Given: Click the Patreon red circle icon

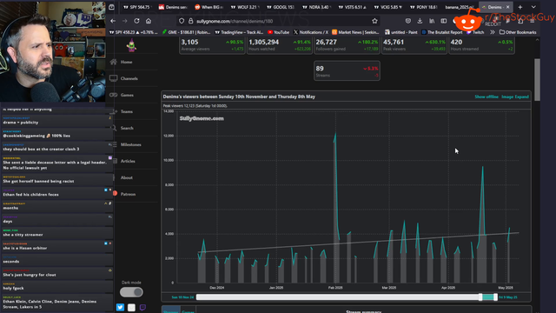Looking at the screenshot, I should (x=116, y=193).
